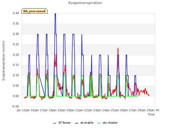Click the Jan 20 x-axis label
171x128 pixels.
tap(66, 110)
